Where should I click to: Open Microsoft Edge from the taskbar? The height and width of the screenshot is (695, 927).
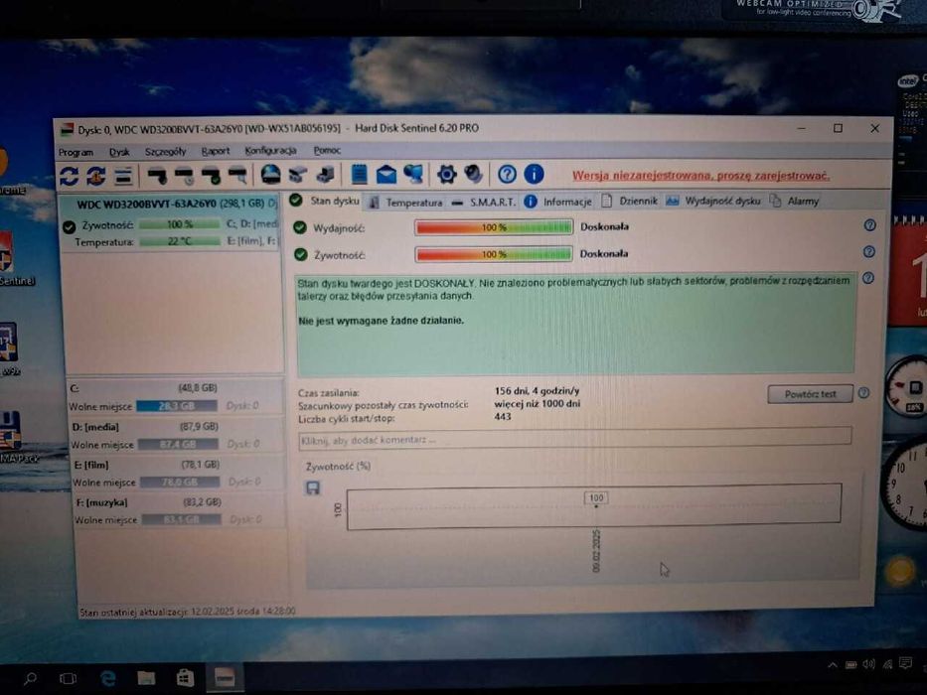click(107, 678)
